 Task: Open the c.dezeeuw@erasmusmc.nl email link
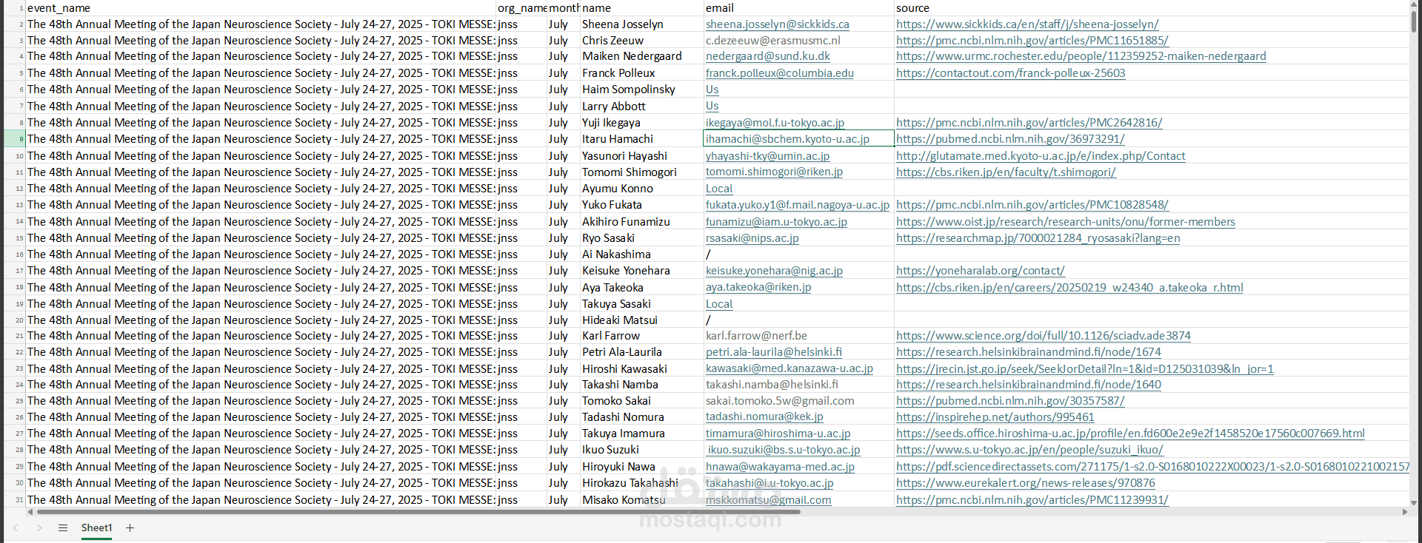772,41
